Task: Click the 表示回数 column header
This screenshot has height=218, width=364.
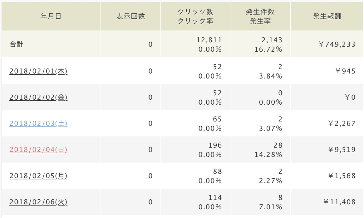Action: click(x=131, y=16)
